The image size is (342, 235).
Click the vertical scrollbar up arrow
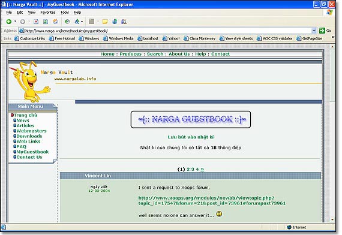332,47
